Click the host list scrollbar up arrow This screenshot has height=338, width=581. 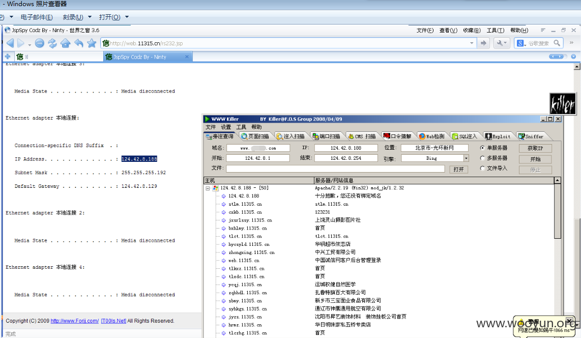(557, 181)
